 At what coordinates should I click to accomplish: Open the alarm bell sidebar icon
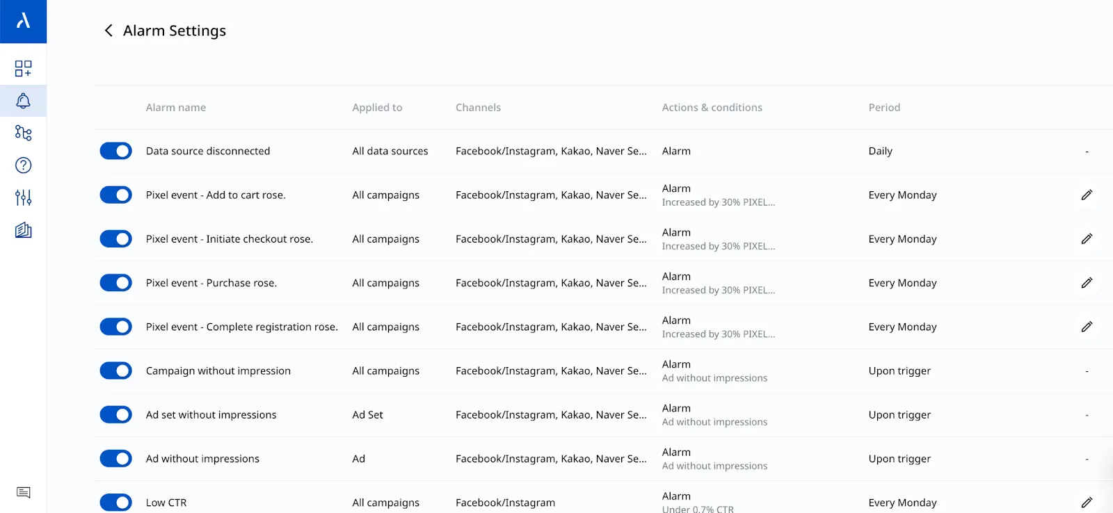[x=23, y=101]
